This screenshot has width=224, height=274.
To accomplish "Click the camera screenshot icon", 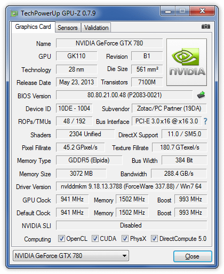I will click(206, 27).
